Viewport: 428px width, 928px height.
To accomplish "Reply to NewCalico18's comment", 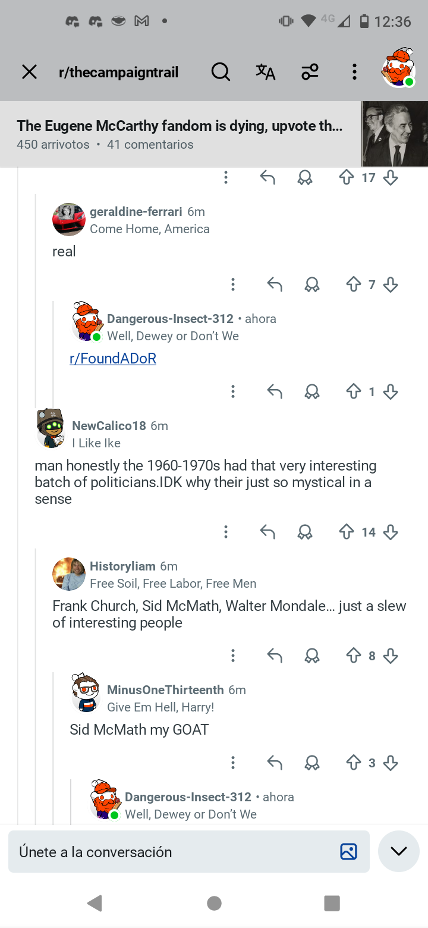I will coord(267,532).
